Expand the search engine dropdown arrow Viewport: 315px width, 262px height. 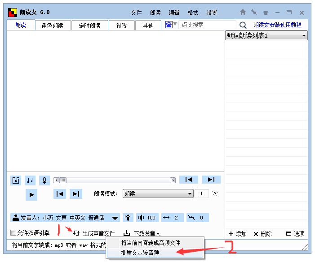[175, 24]
